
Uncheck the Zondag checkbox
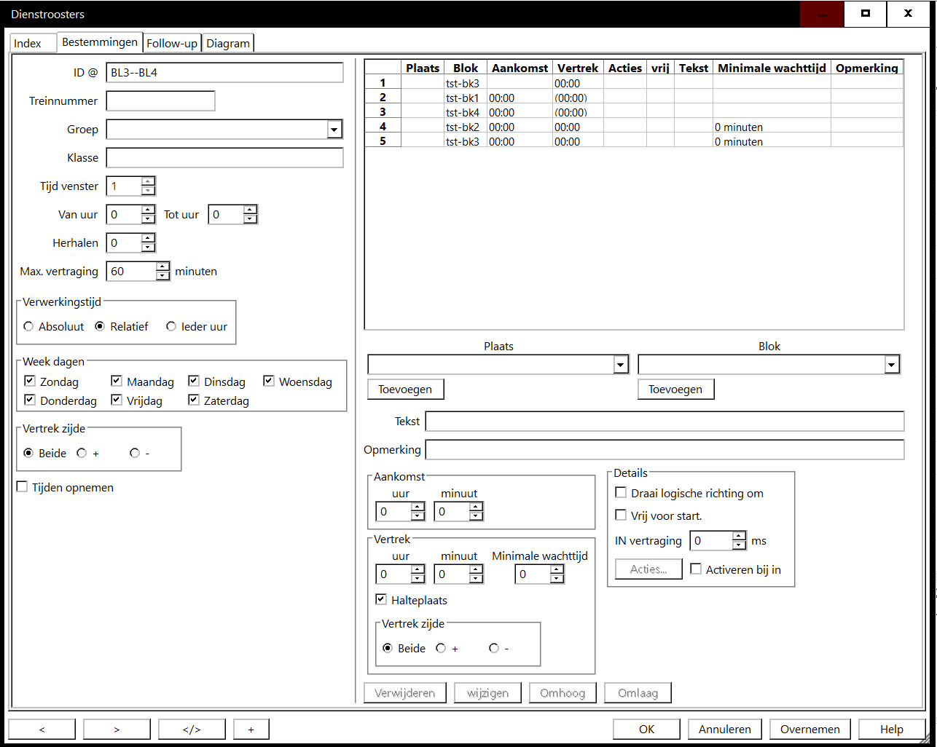pyautogui.click(x=30, y=381)
